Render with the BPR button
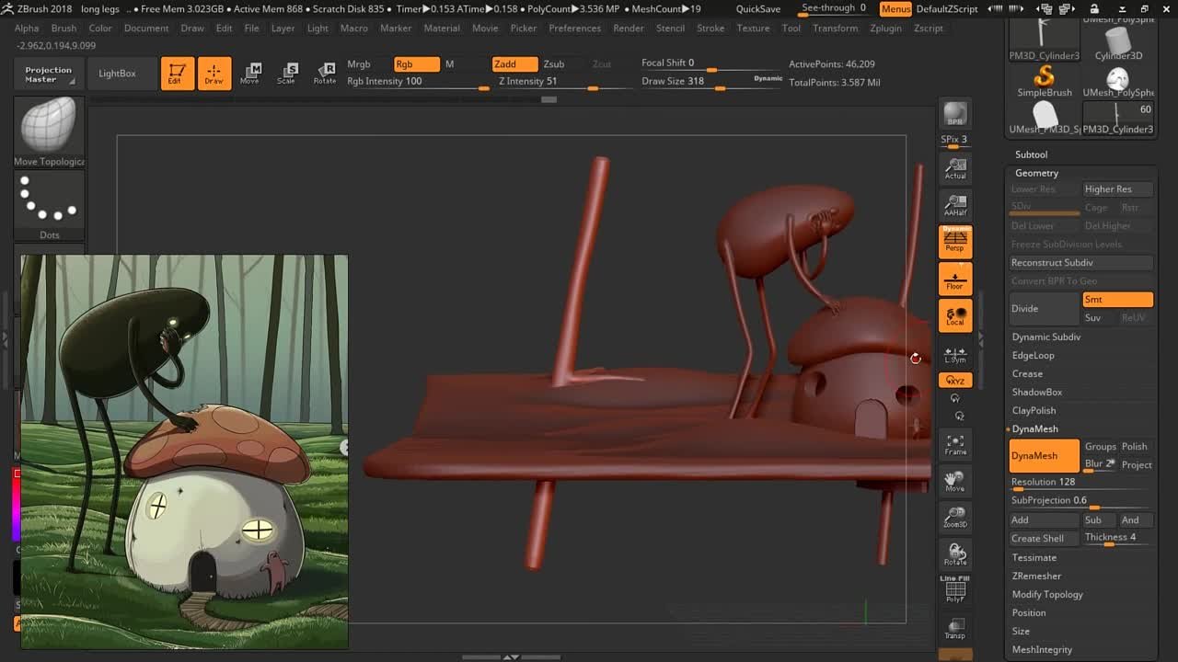 pyautogui.click(x=955, y=114)
